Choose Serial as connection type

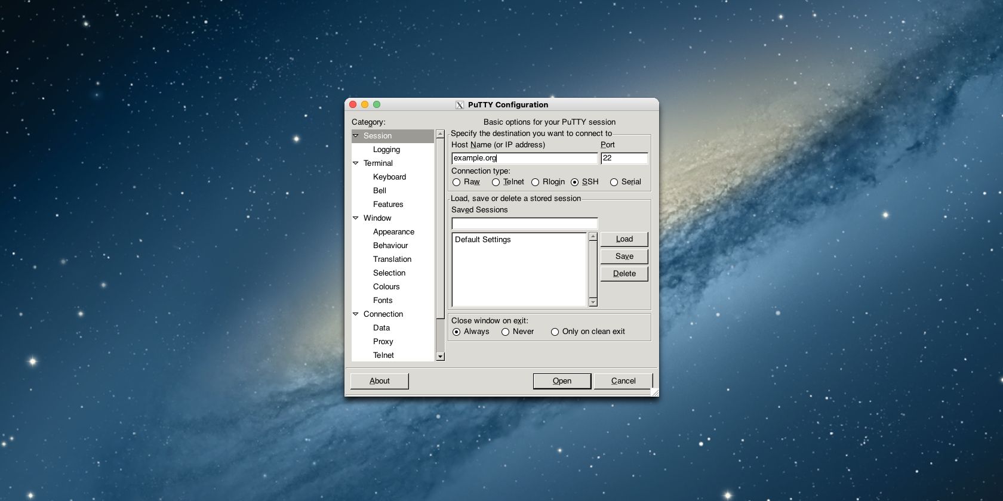click(614, 183)
